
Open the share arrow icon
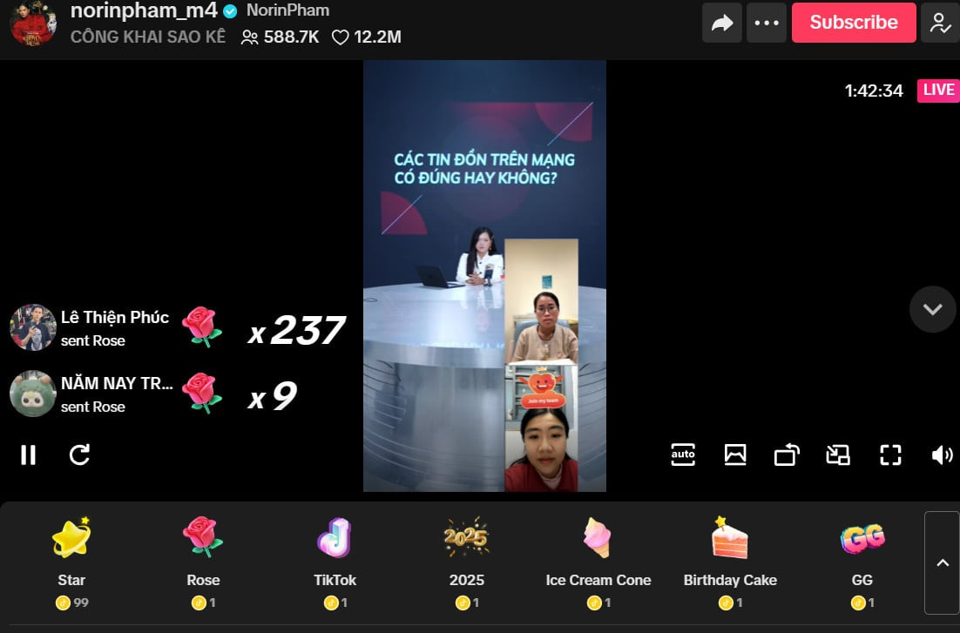[722, 23]
